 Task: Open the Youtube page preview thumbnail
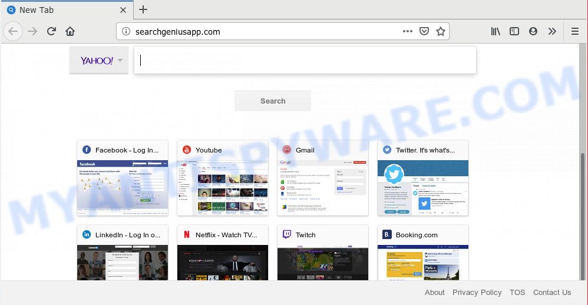(x=223, y=188)
